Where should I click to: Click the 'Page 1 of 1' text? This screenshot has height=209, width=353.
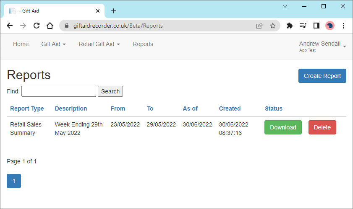pyautogui.click(x=21, y=161)
